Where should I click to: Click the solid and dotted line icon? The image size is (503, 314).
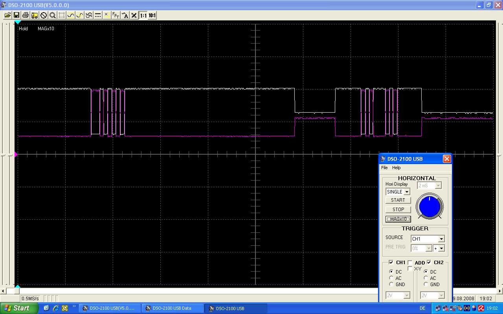[98, 15]
